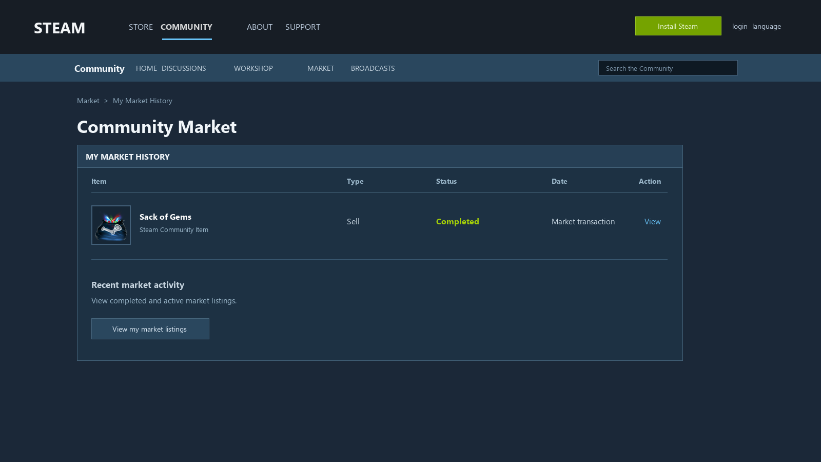Click View for the Sack of Gems transaction
The height and width of the screenshot is (462, 821).
coord(652,221)
